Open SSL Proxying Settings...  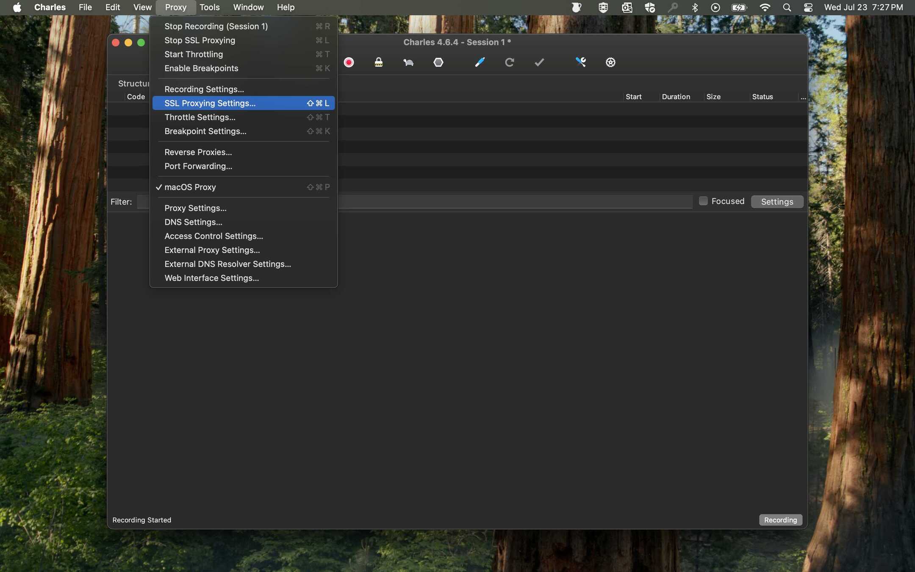[x=244, y=103]
